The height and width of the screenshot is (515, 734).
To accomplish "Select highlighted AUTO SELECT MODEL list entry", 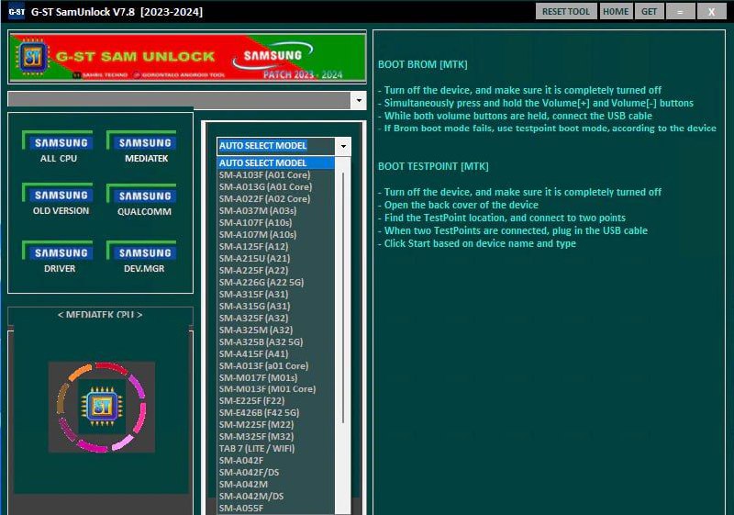I will pos(276,162).
